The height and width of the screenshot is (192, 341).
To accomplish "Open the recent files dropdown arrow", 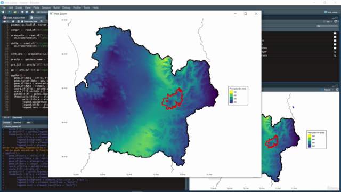I will pos(18,12).
